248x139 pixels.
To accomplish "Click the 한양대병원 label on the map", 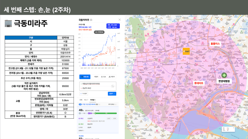I will (x=224, y=81).
